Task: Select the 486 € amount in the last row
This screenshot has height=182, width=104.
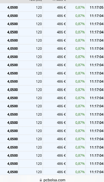Action: (61, 172)
